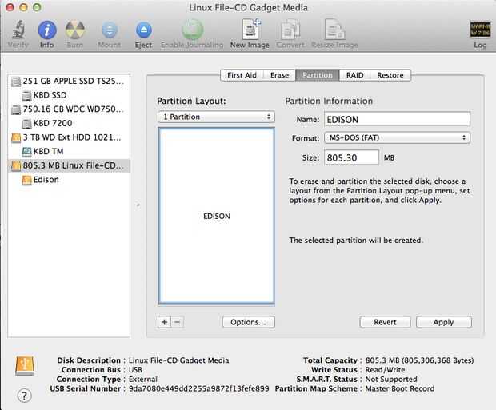The height and width of the screenshot is (410, 496).
Task: Click the Options... button
Action: 249,322
